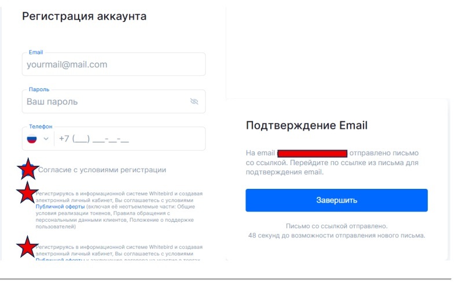Focus the 'Ваш пароль' password field
Image resolution: width=463 pixels, height=283 pixels.
click(104, 102)
